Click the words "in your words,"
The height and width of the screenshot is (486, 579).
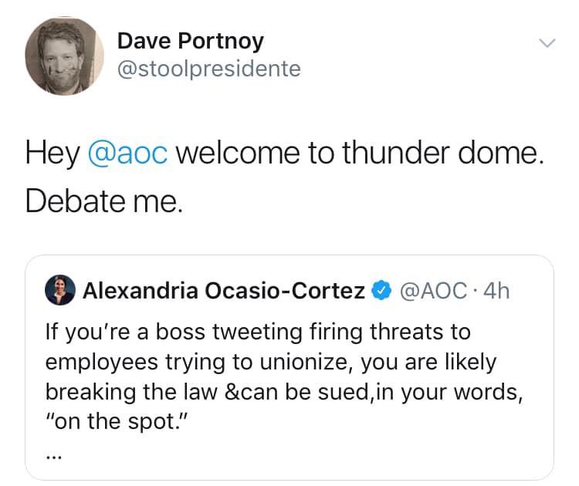(x=466, y=391)
